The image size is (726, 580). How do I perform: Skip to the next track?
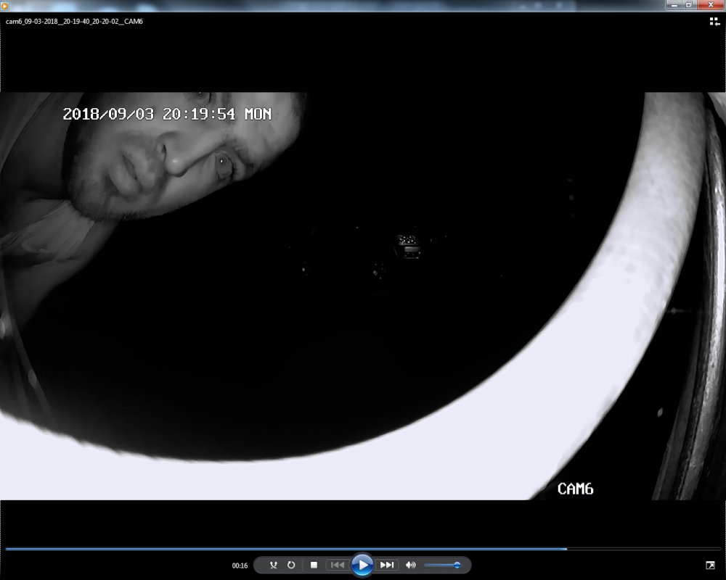(387, 565)
